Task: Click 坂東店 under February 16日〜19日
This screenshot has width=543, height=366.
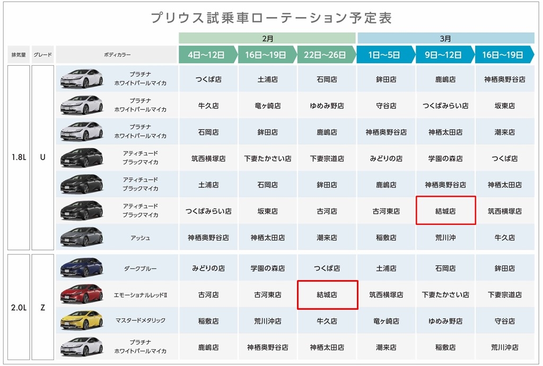Action: pyautogui.click(x=267, y=211)
